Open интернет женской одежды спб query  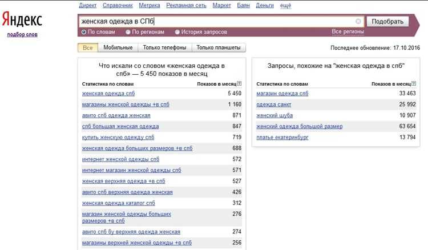click(120, 159)
